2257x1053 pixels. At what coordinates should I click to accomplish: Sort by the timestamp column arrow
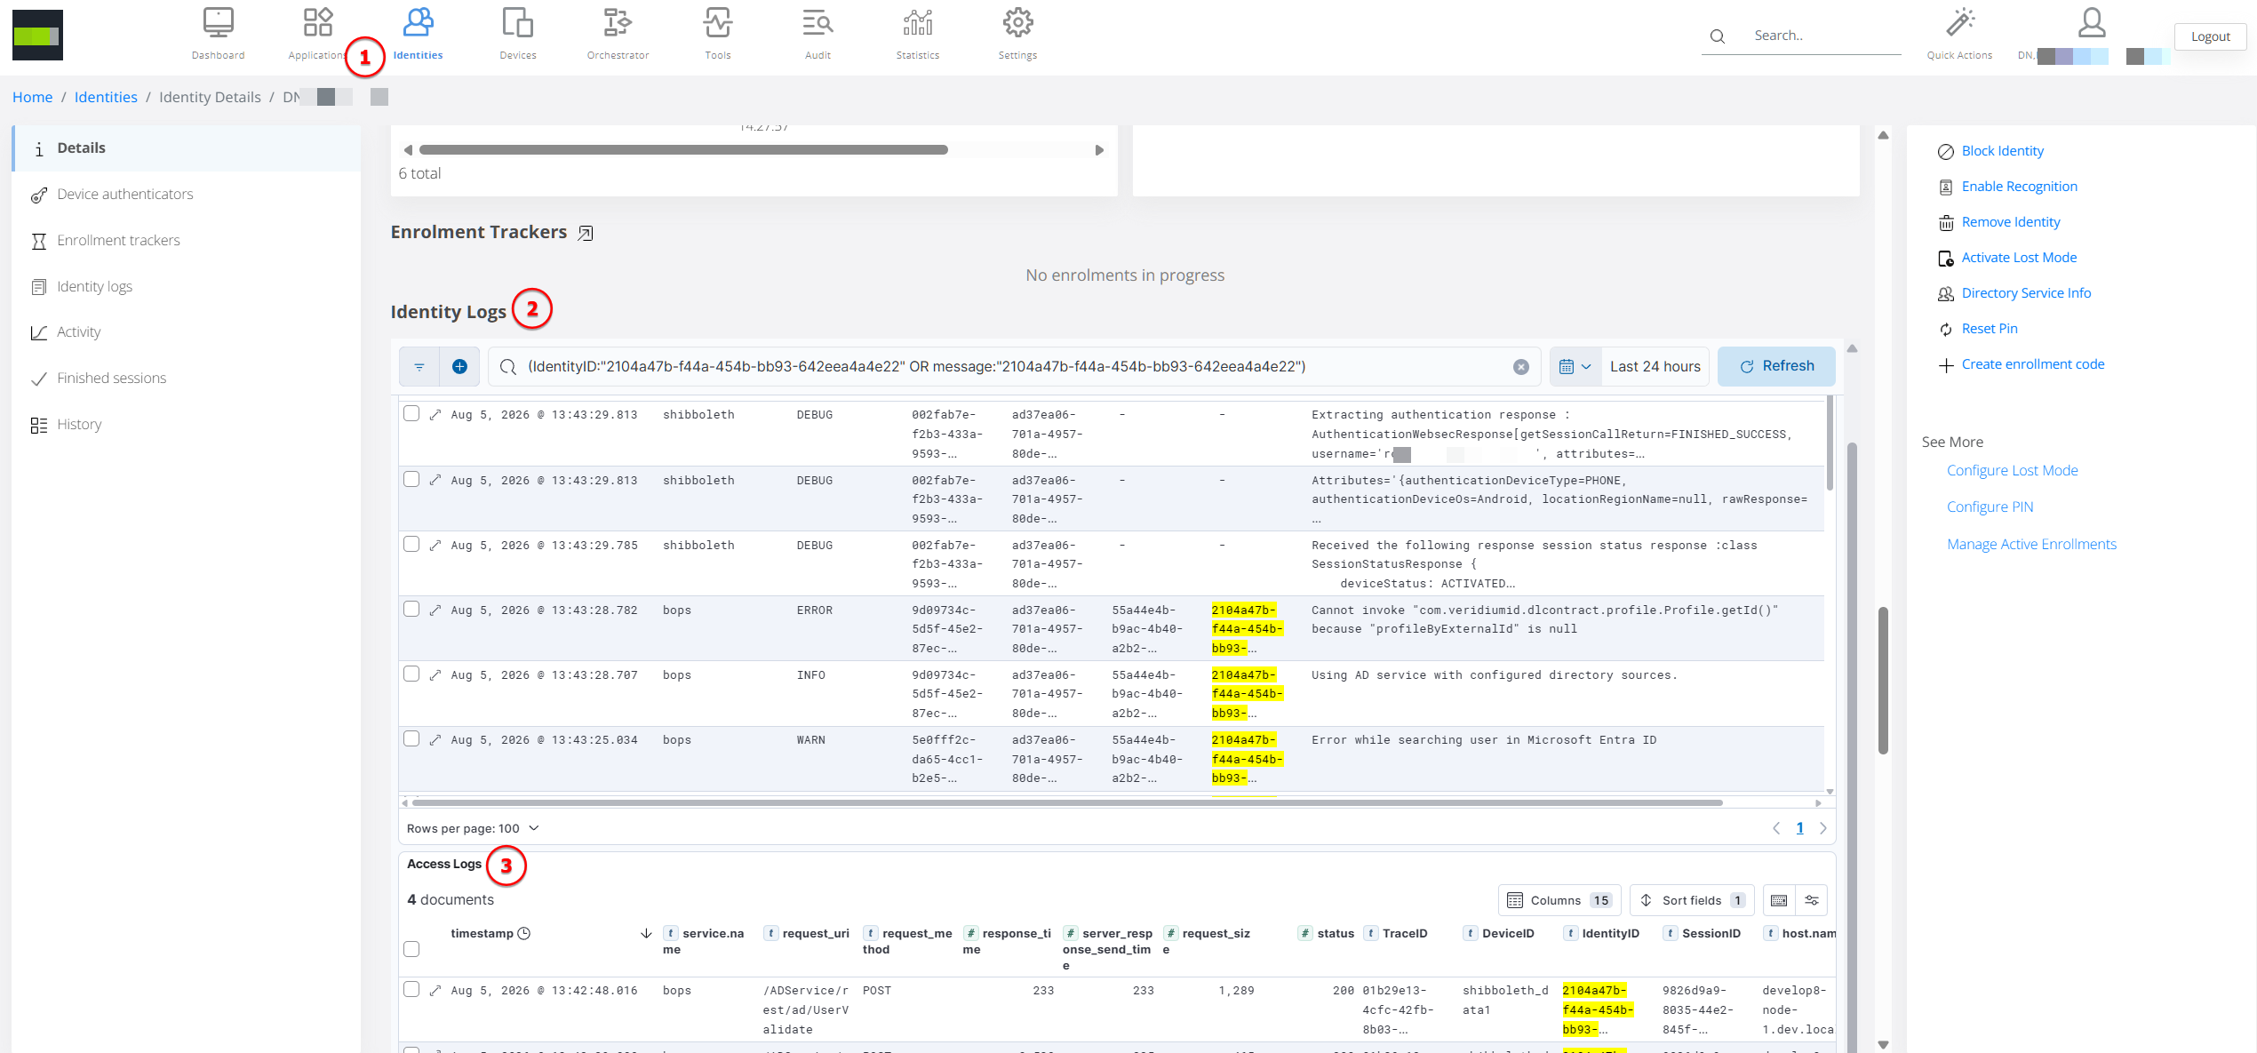click(x=646, y=934)
